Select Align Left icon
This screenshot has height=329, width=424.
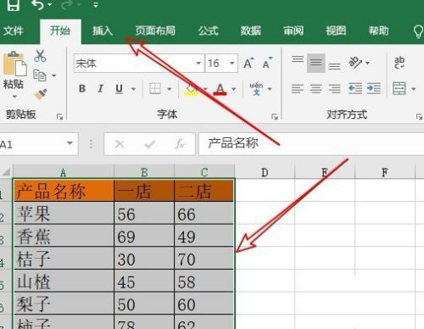[298, 89]
